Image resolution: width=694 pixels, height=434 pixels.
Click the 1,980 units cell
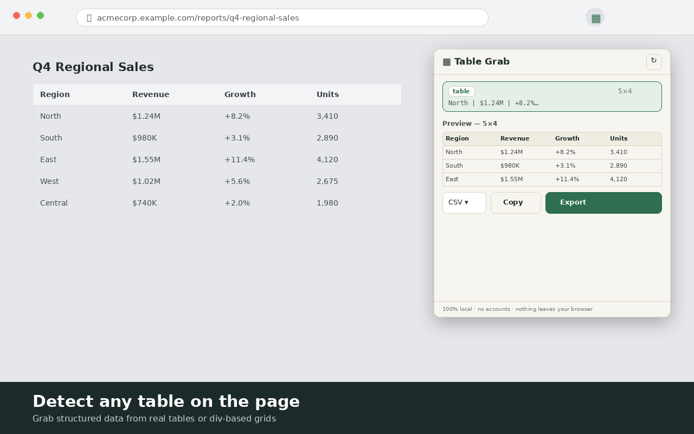click(327, 203)
